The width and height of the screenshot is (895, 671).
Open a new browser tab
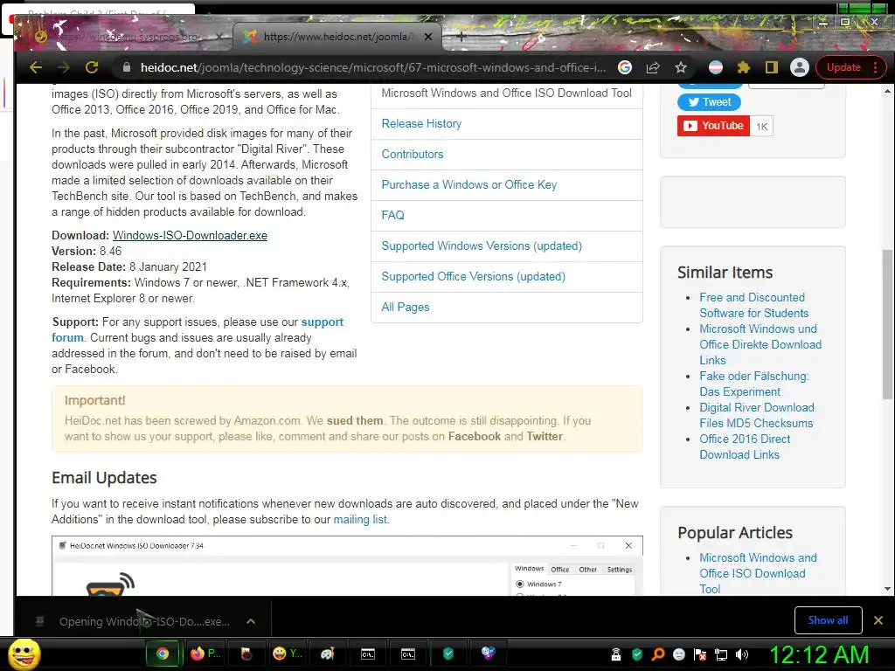click(x=461, y=37)
